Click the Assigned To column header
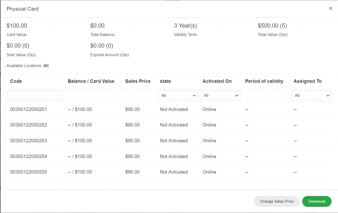The width and height of the screenshot is (338, 213). pos(308,81)
